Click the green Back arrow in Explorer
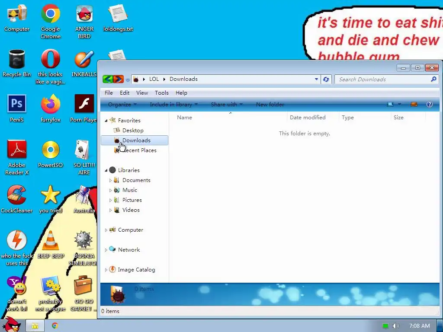Screen dimensions: 443x332 pos(108,79)
